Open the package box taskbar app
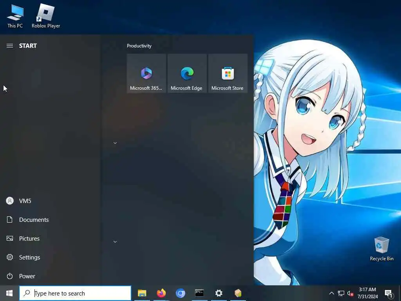This screenshot has height=301, width=401. click(x=238, y=293)
